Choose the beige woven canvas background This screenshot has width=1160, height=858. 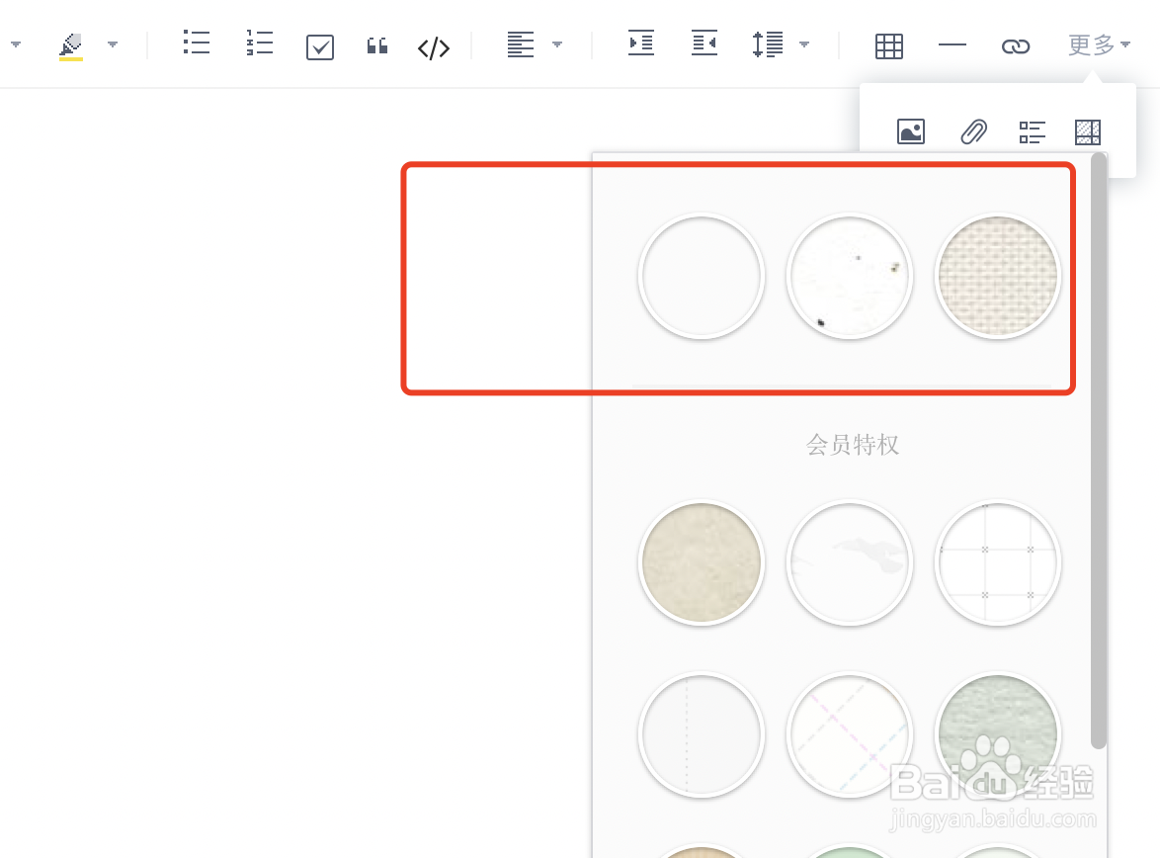[997, 276]
